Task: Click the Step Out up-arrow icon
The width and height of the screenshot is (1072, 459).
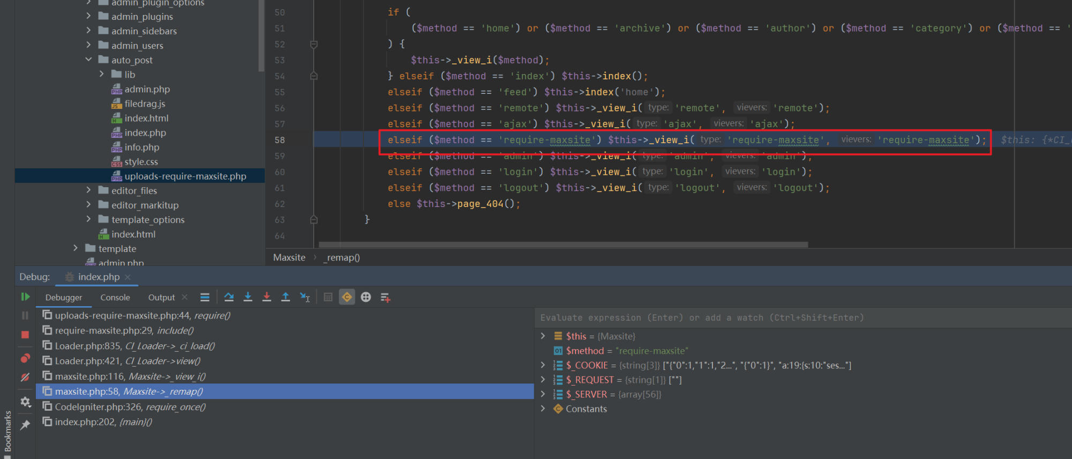Action: 285,297
